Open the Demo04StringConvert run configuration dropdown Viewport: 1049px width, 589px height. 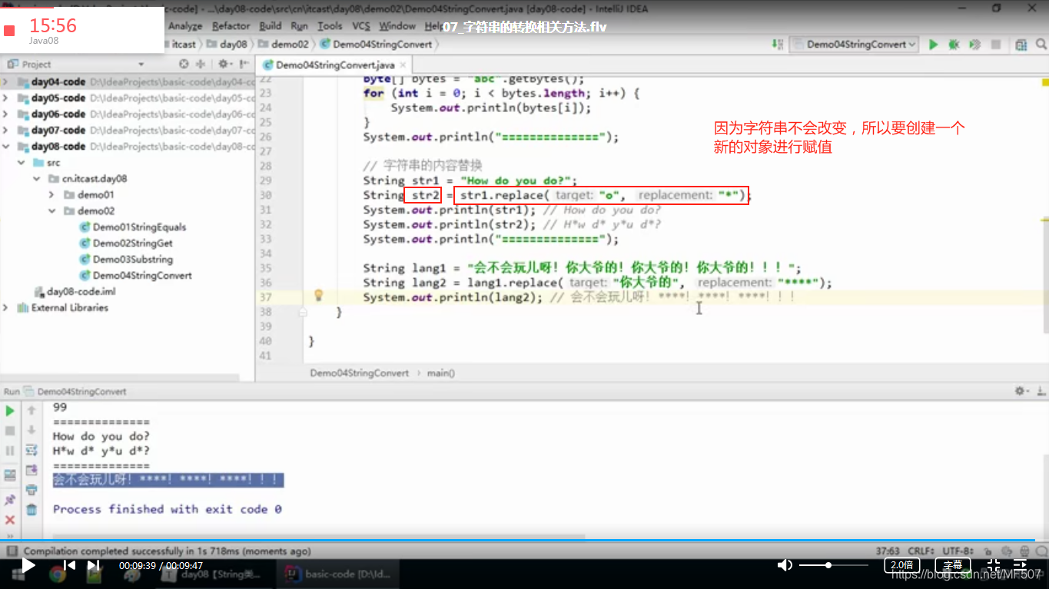coord(854,45)
